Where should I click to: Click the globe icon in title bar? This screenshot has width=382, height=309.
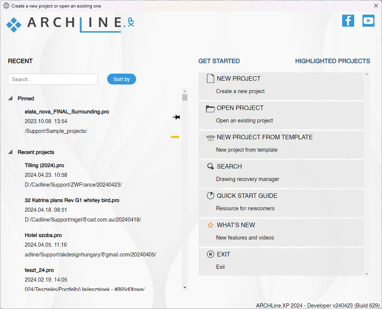(x=6, y=6)
